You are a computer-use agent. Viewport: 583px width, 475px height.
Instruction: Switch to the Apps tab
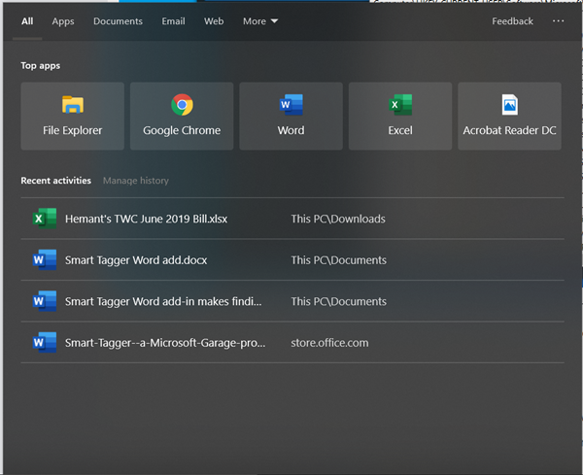pyautogui.click(x=63, y=21)
